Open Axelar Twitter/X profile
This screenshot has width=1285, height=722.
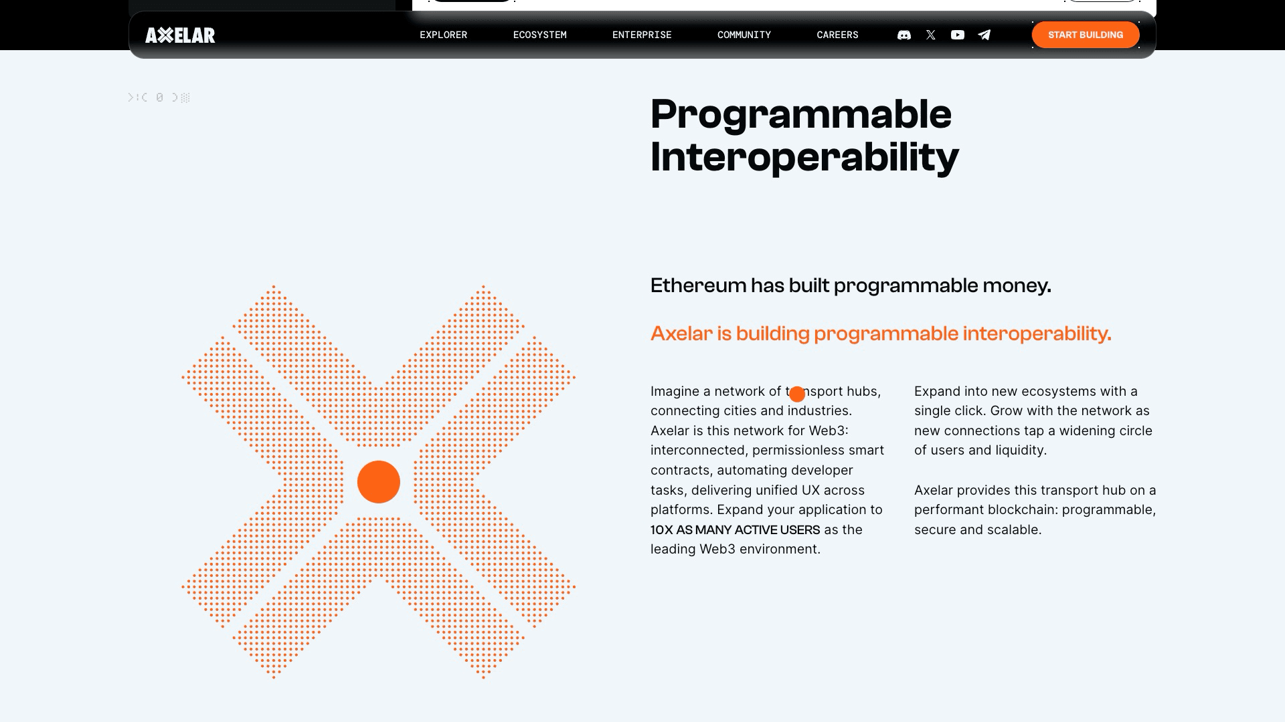930,34
